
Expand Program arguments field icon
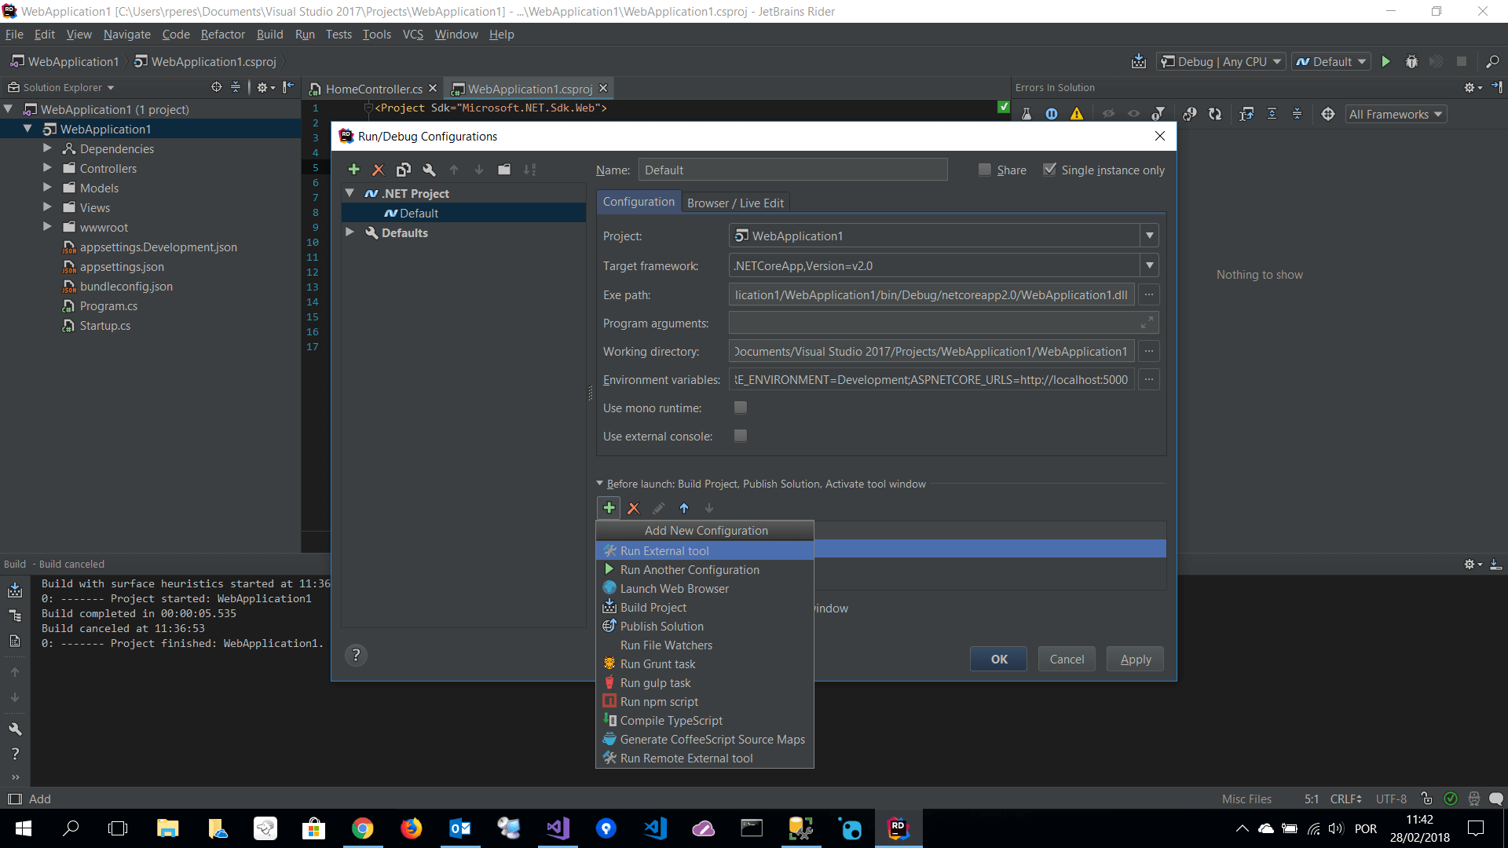pos(1147,323)
